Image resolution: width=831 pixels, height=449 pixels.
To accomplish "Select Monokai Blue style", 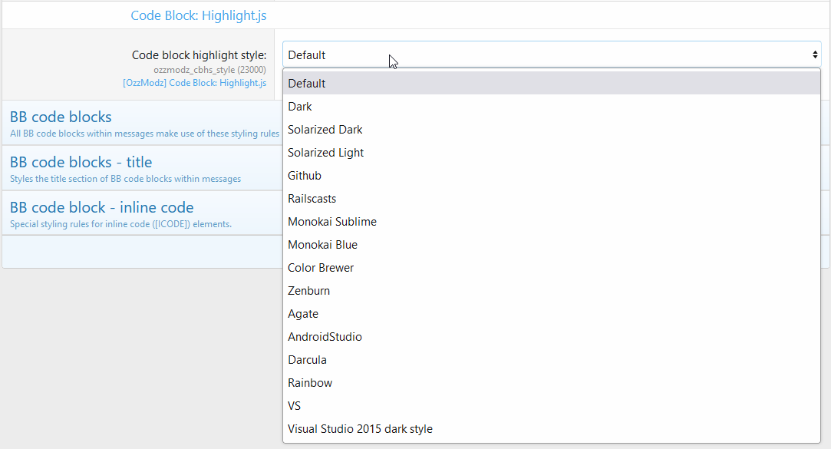I will [x=323, y=245].
